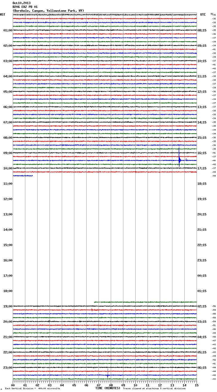Select the 05:00 MST hour label
This screenshot has width=217, height=392.
click(x=8, y=92)
